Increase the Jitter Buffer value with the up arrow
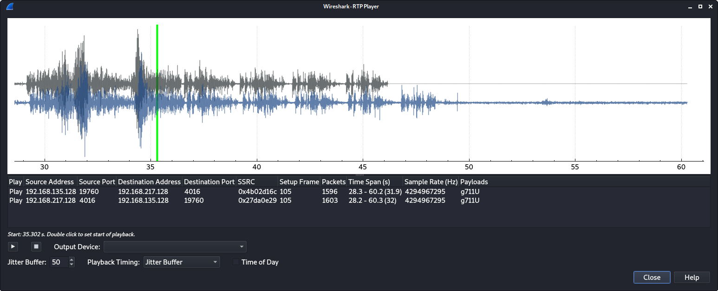Screen dimensions: 718x291 click(x=72, y=259)
